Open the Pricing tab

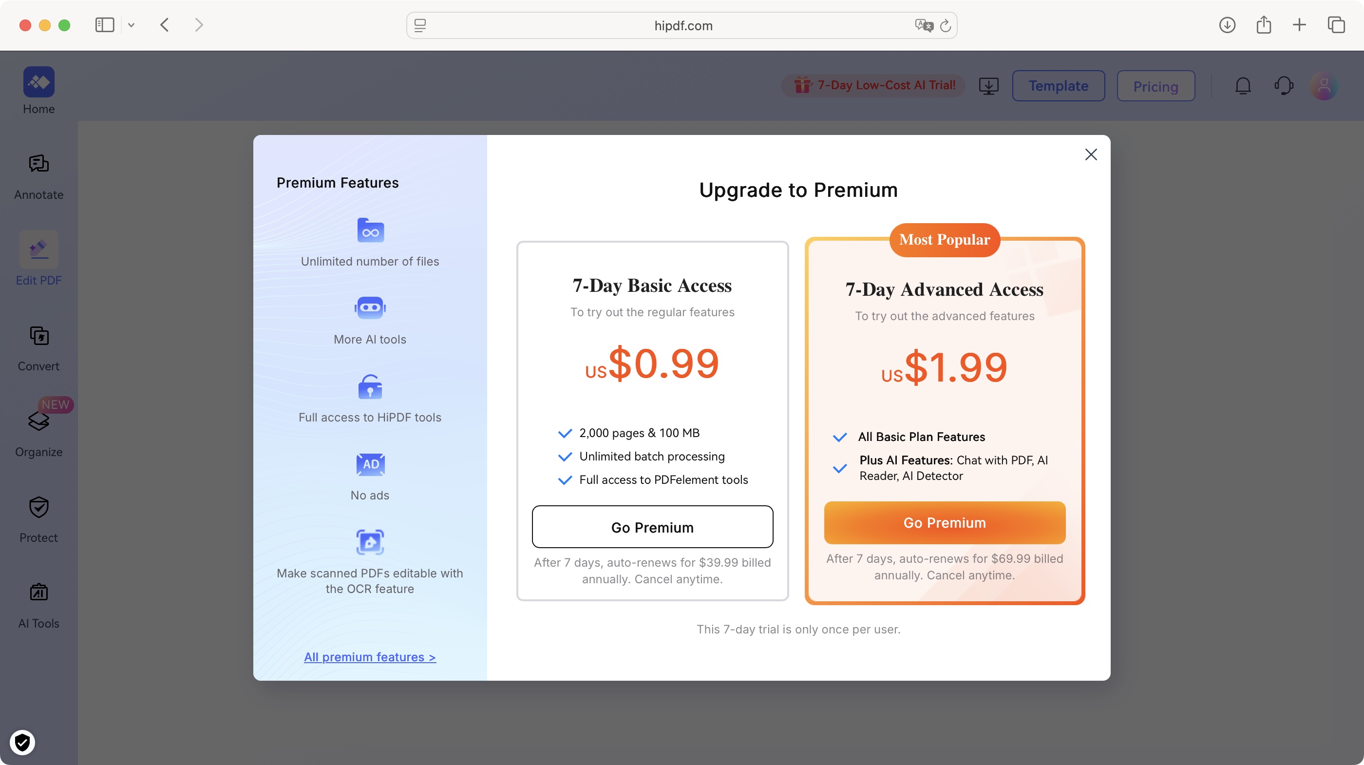[1156, 86]
